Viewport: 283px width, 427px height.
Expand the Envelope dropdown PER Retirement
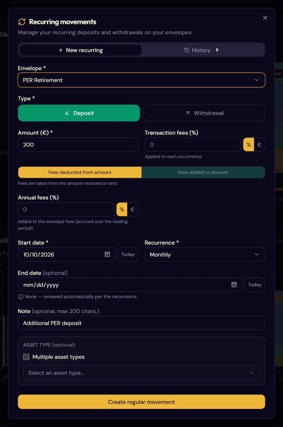pyautogui.click(x=141, y=80)
